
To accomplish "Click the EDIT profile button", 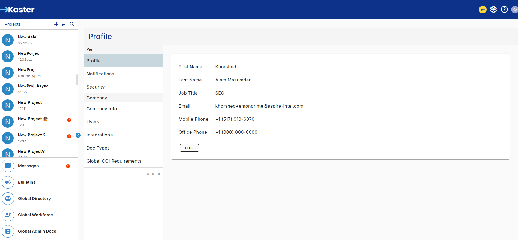I will click(x=189, y=148).
